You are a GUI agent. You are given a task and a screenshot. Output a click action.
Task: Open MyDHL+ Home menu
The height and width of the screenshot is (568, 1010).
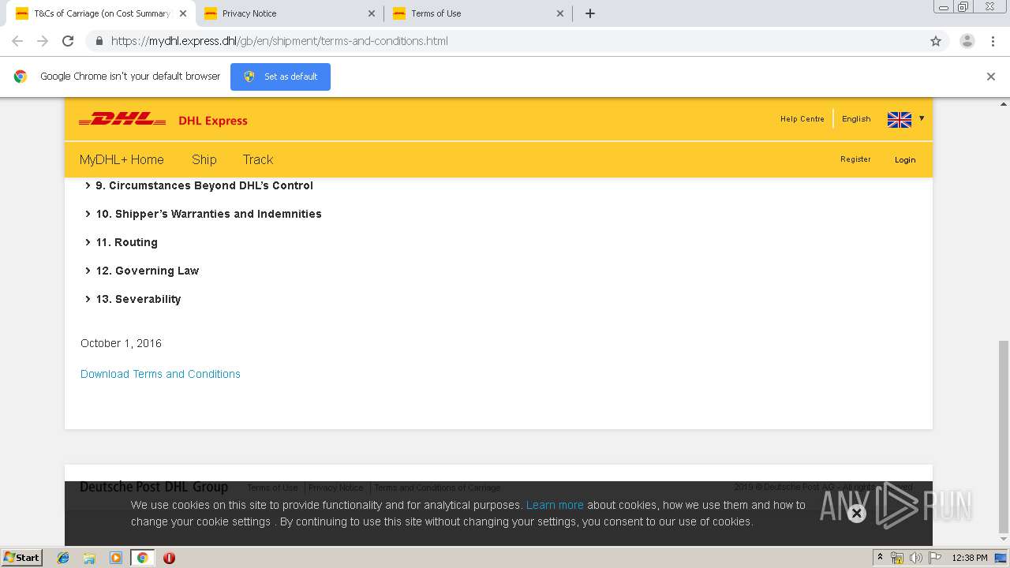[x=122, y=159]
